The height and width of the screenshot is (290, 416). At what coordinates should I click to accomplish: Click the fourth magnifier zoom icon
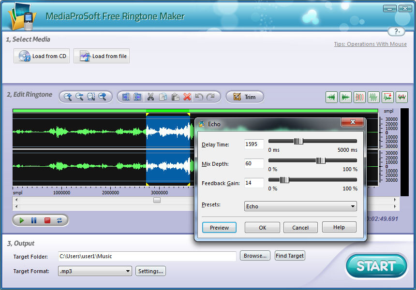click(x=103, y=97)
